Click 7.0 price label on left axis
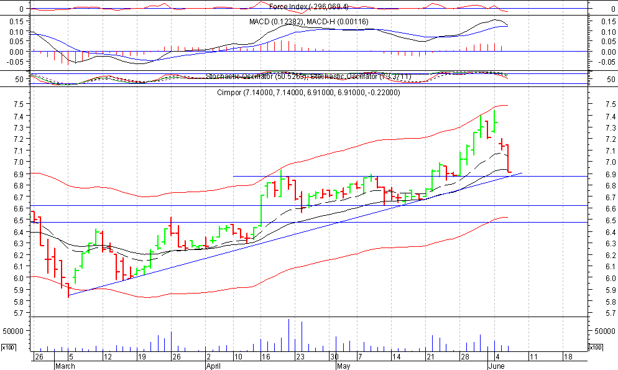This screenshot has width=618, height=370. pos(20,162)
